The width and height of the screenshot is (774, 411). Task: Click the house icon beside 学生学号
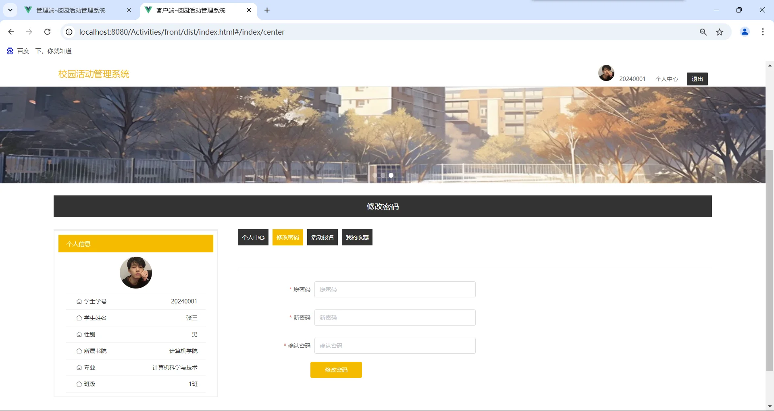[x=79, y=301]
